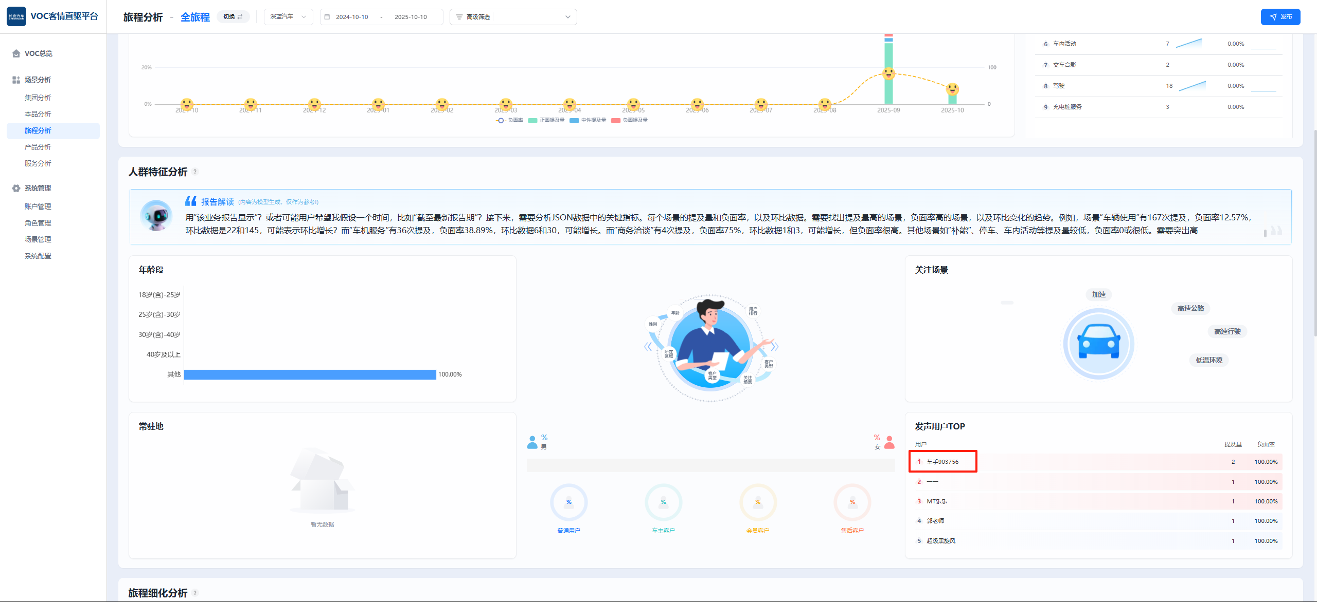1317x602 pixels.
Task: Expand the 高级筛选 filter dropdown
Action: pos(513,17)
